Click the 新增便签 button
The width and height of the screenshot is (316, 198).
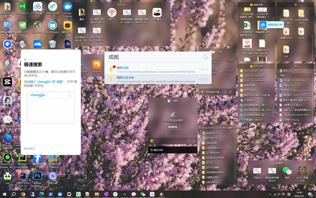coord(173,127)
